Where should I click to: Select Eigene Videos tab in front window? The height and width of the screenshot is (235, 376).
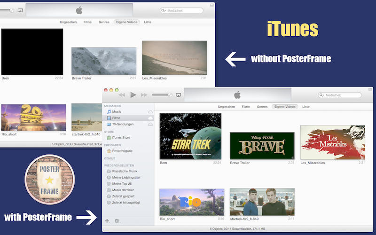pyautogui.click(x=285, y=107)
